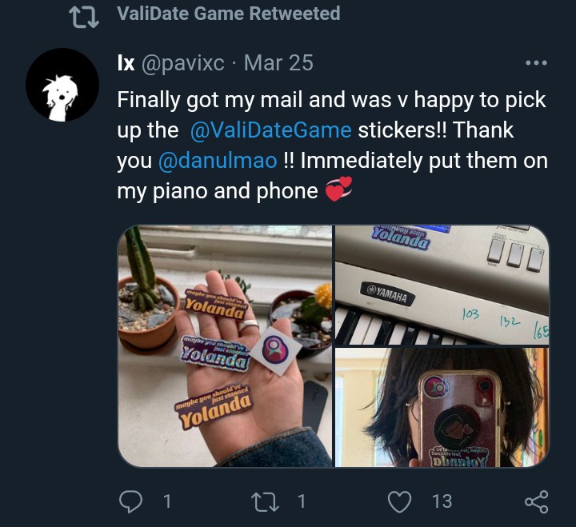Open the three-dot more options menu
Viewport: 576px width, 527px height.
[536, 63]
